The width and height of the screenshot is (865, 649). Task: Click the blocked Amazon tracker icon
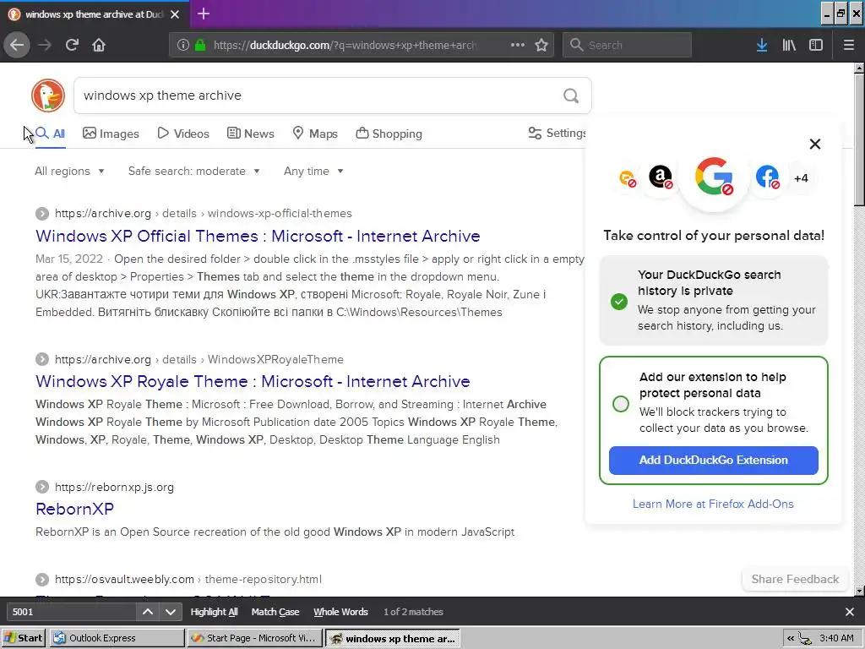(661, 177)
